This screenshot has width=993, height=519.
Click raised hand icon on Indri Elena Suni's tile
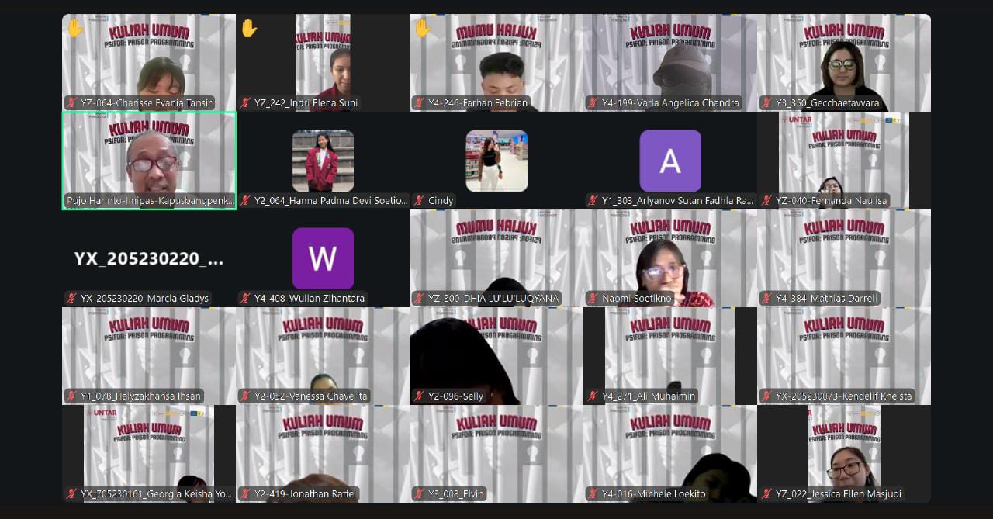248,29
